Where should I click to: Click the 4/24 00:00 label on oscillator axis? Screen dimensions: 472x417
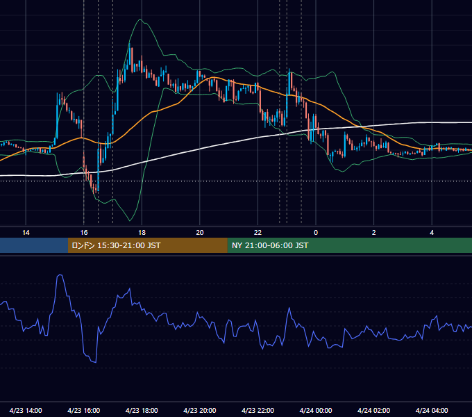pos(316,410)
